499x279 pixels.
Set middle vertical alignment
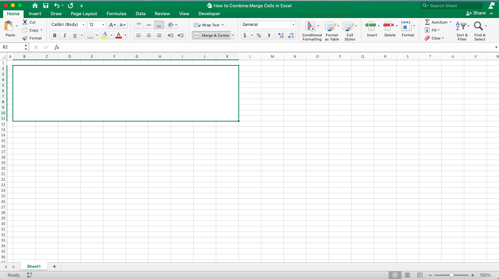[x=149, y=25]
